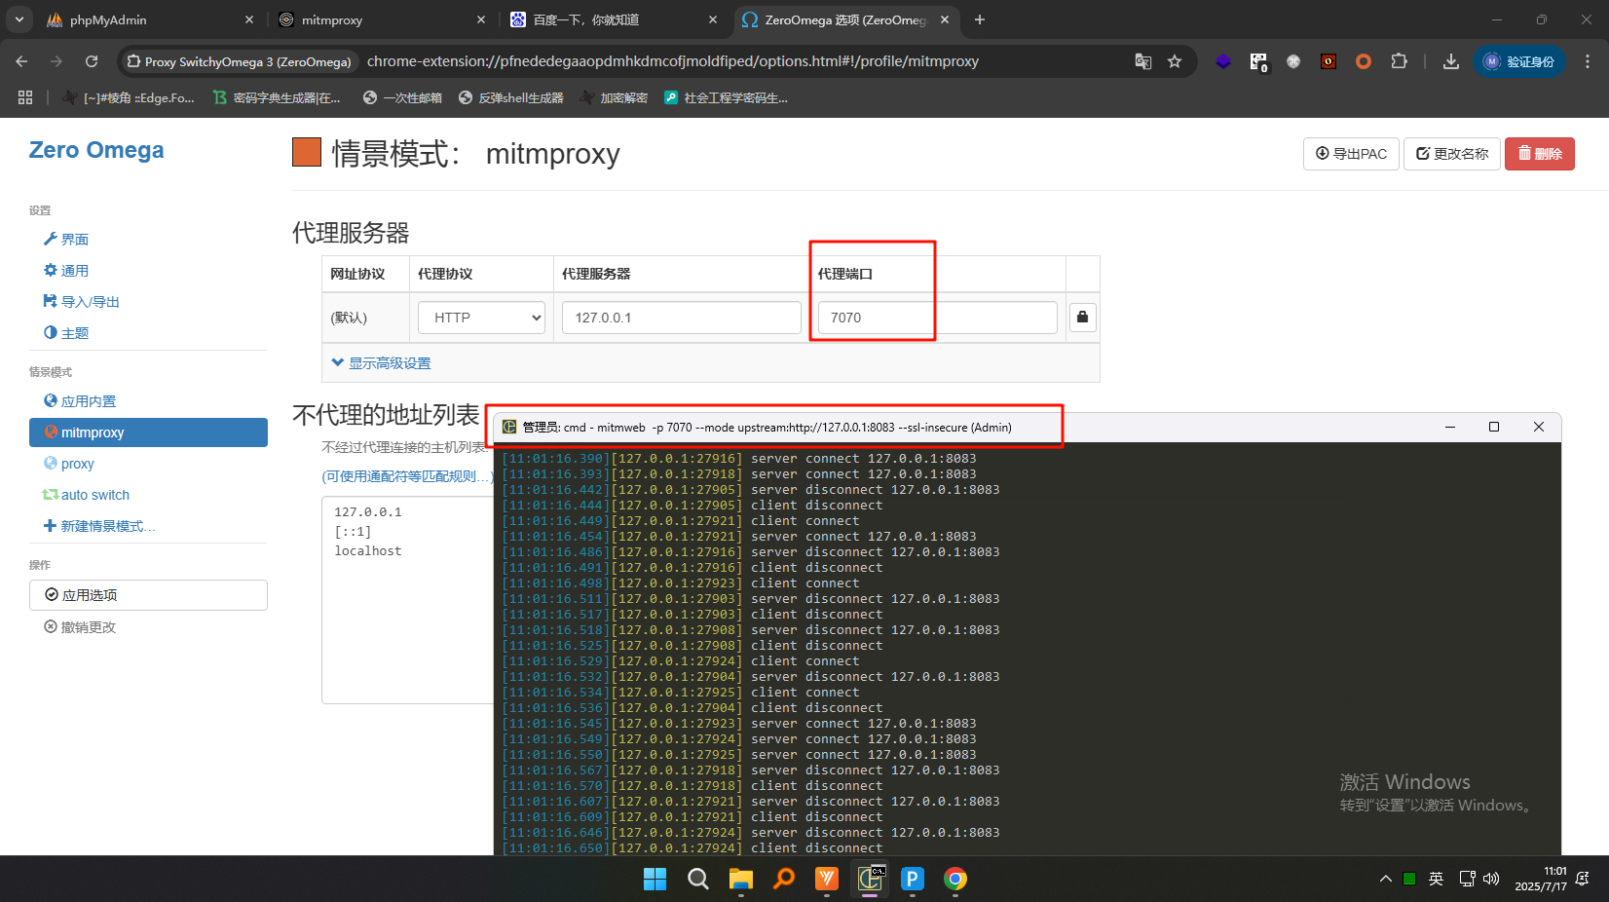Click the Zero Omega title link
Viewport: 1609px width, 902px height.
96,150
